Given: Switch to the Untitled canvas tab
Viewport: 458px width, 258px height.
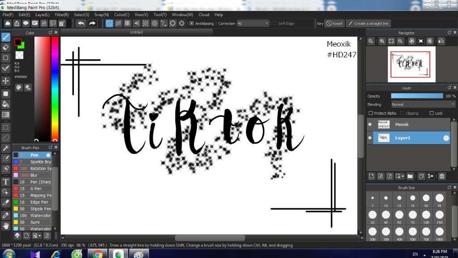Looking at the screenshot, I should (136, 32).
